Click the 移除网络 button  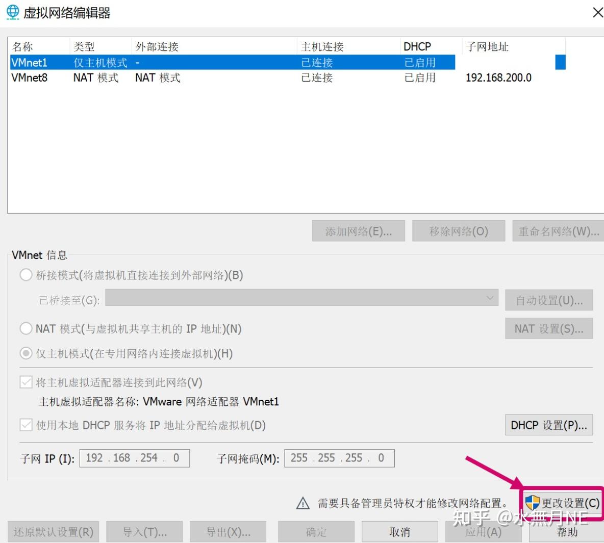[458, 230]
